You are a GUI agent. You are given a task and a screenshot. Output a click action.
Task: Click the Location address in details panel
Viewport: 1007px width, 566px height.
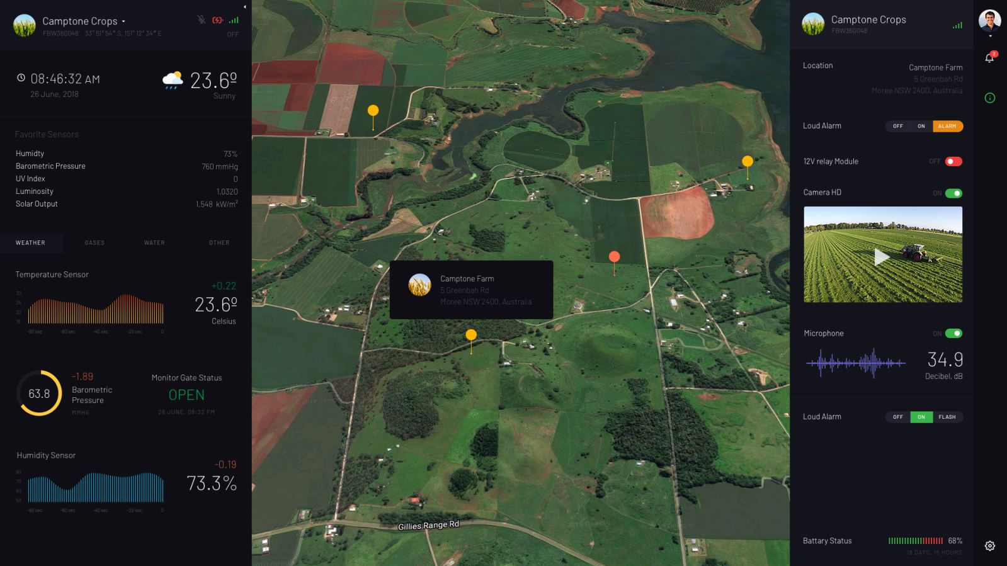point(917,79)
